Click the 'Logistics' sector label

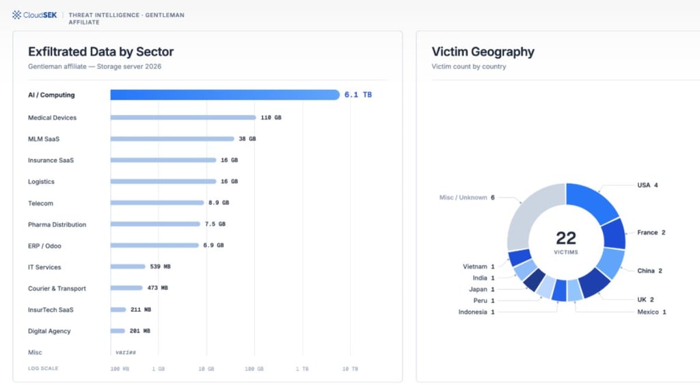click(x=41, y=182)
